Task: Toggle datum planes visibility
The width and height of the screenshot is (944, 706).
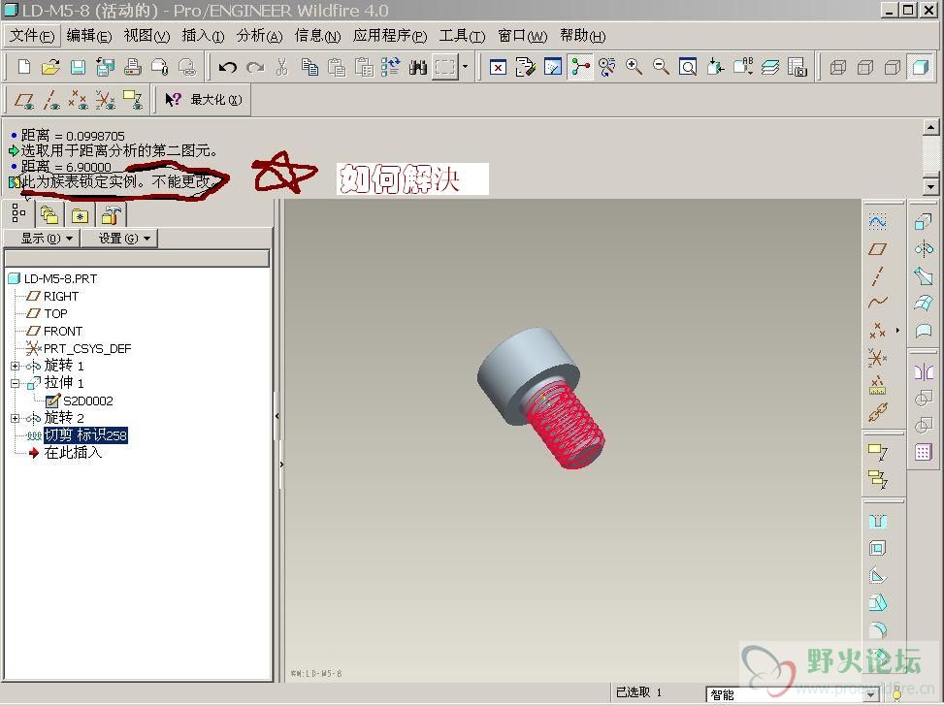Action: 24,100
